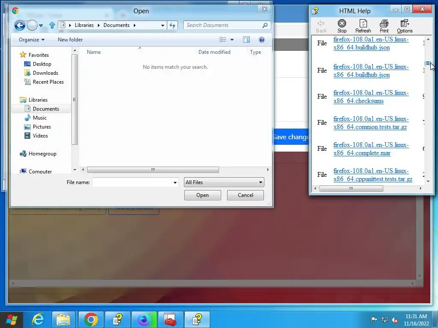Click the Cancel button
The width and height of the screenshot is (438, 328).
(x=245, y=195)
